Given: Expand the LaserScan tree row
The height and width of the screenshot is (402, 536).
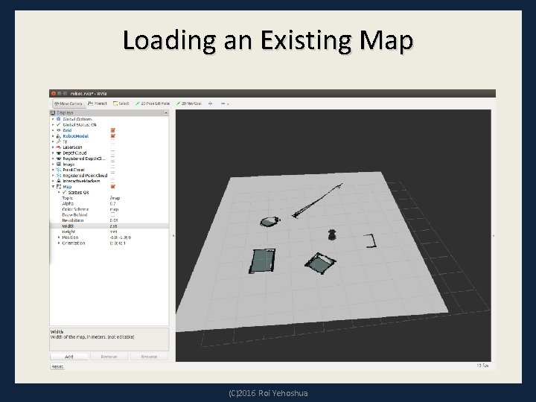Looking at the screenshot, I should (x=53, y=147).
